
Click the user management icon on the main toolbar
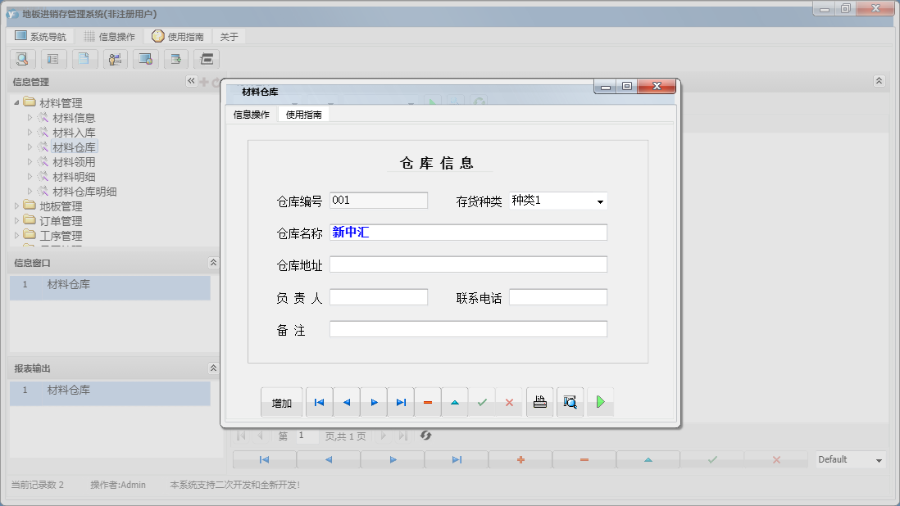pyautogui.click(x=116, y=59)
